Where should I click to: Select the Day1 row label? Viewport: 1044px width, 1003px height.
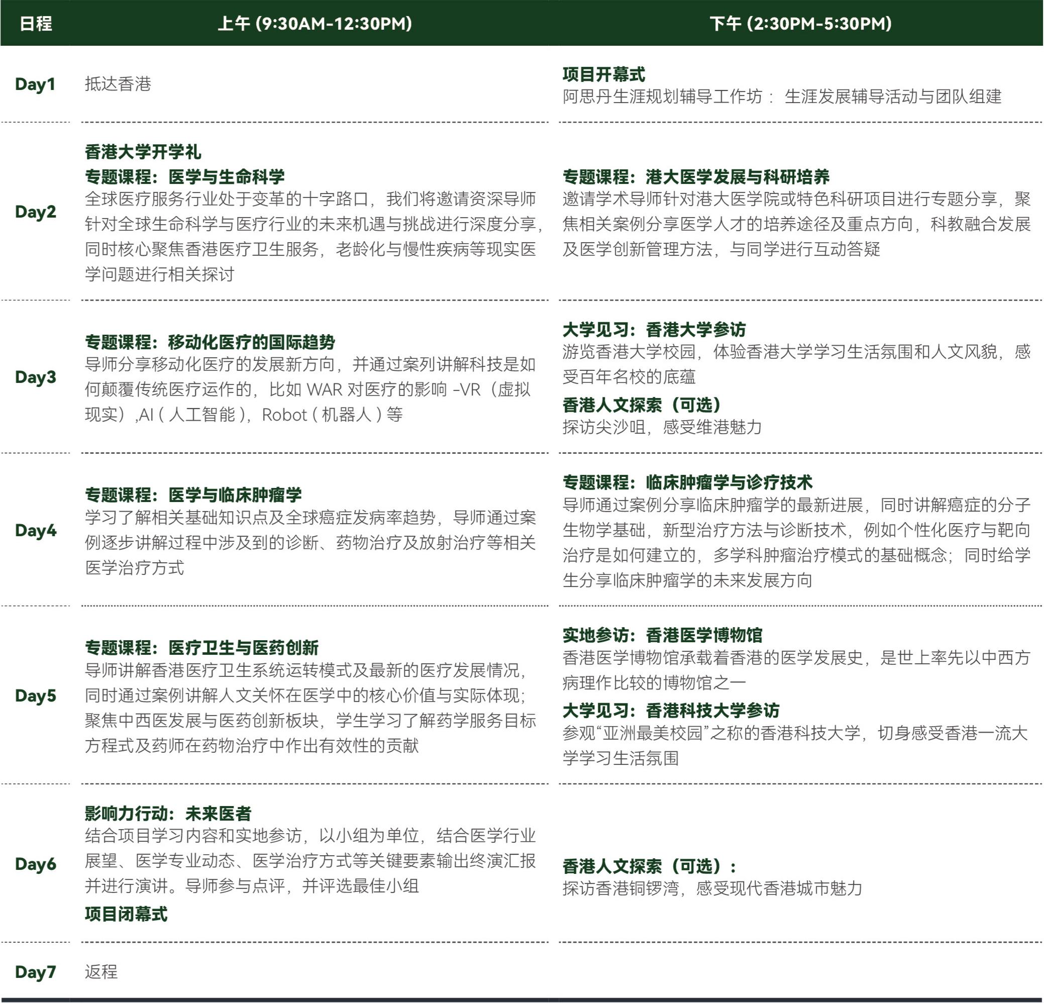35,84
